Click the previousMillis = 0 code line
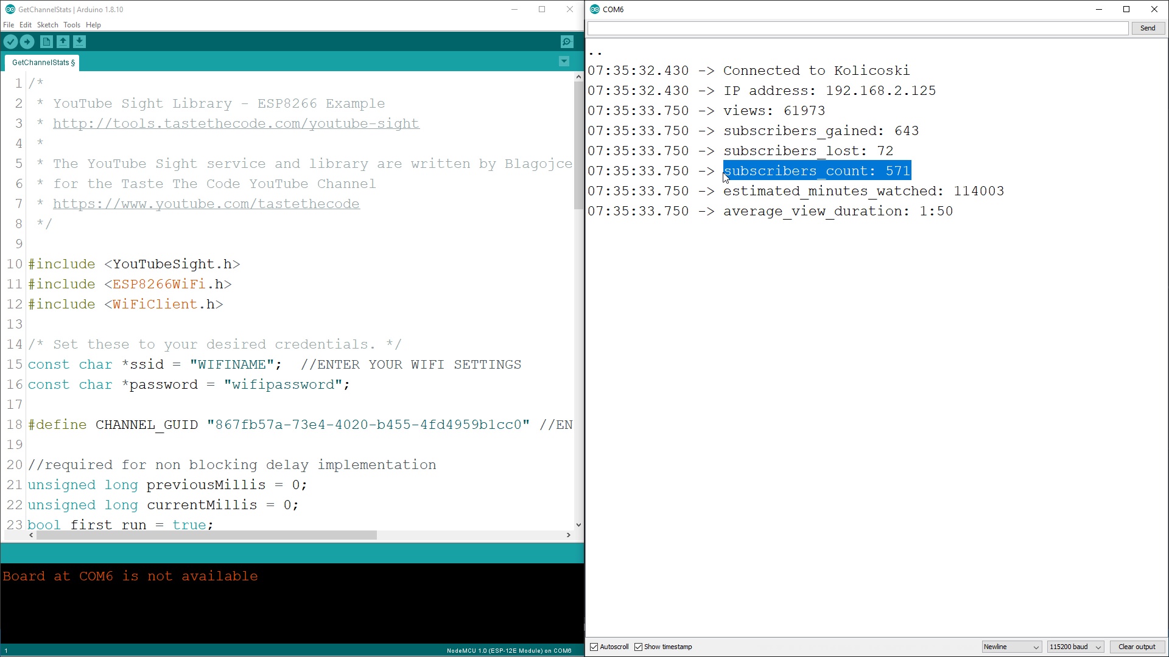This screenshot has height=657, width=1169. click(x=167, y=485)
